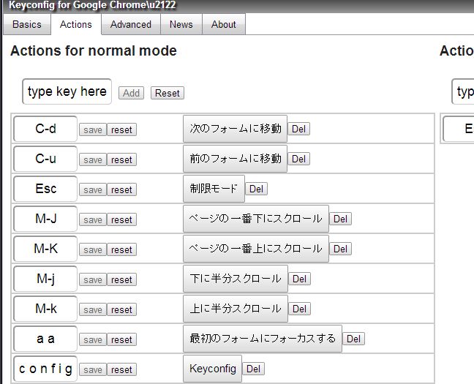Click the "a a" key binding field
This screenshot has width=474, height=384.
point(45,339)
